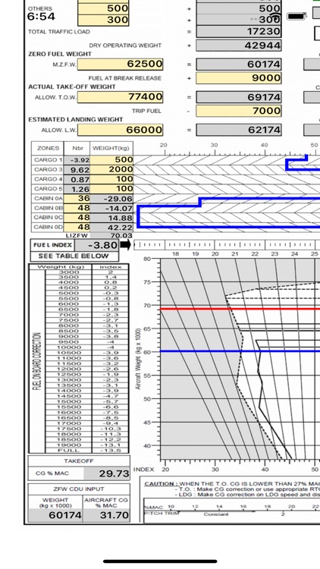320x569 pixels.
Task: Edit the ALLOW. L.W. field 66000
Action: [x=120, y=130]
